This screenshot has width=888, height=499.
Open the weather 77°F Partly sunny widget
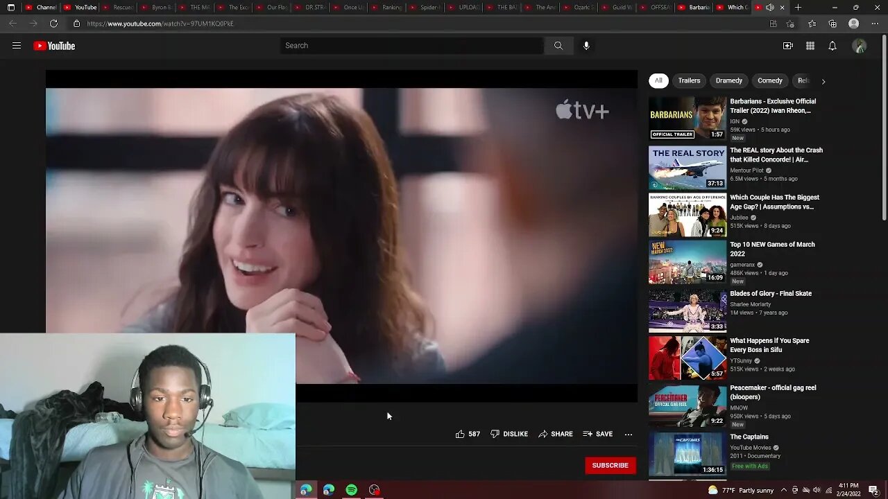coord(742,490)
